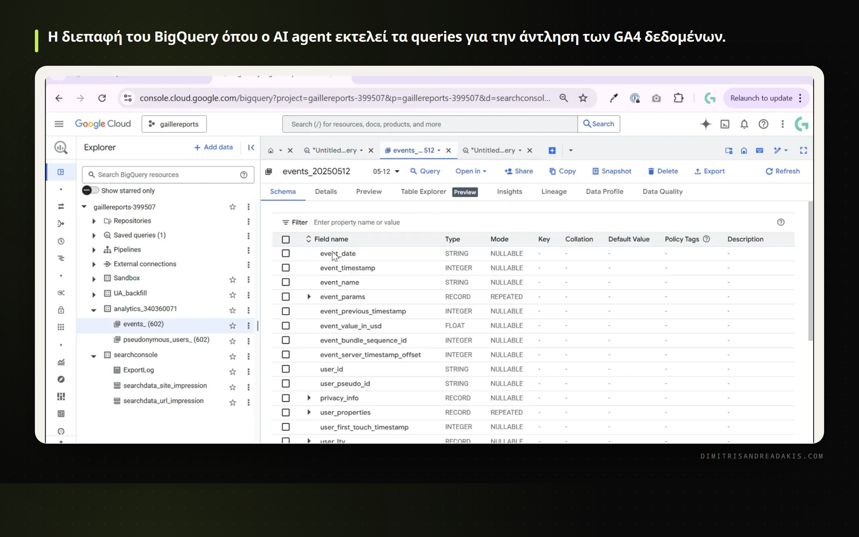The image size is (859, 537).
Task: Click the Add data button
Action: pos(213,147)
